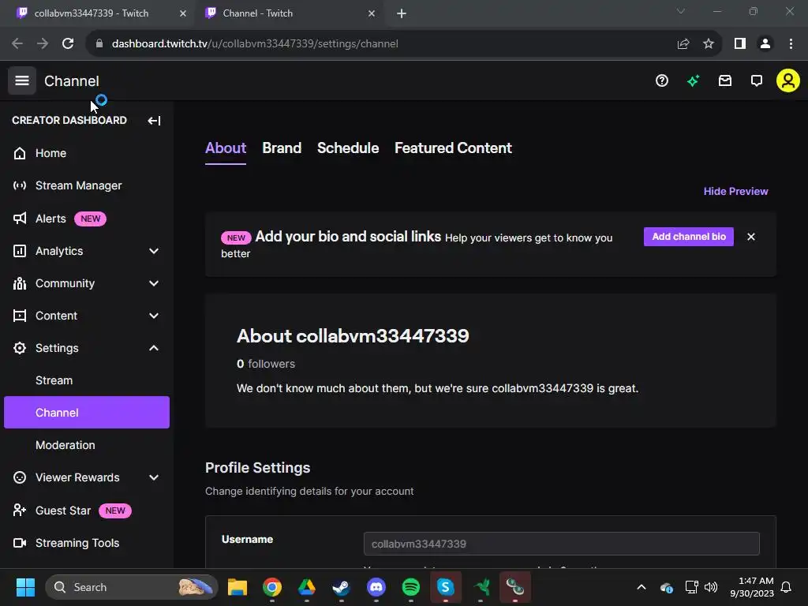808x606 pixels.
Task: Click the Home house icon in sidebar
Action: 20,153
